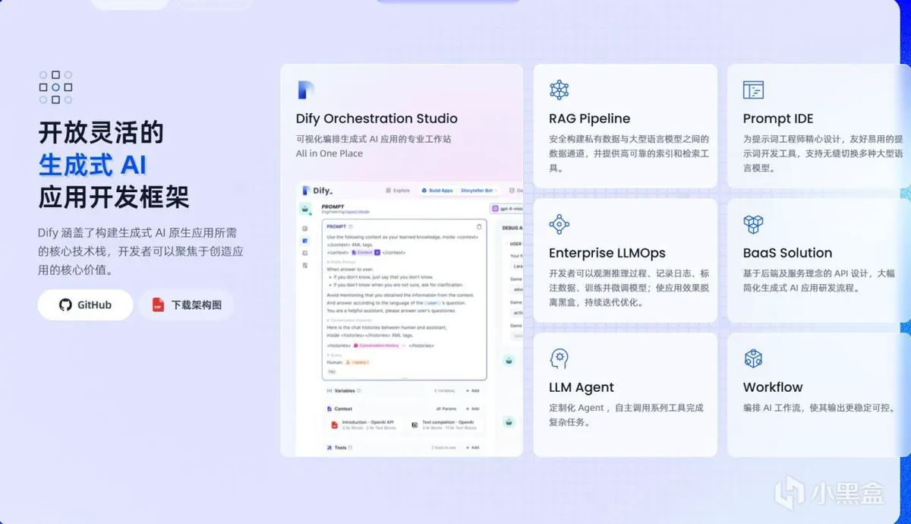Click the Prompt IDE window icon

[753, 90]
